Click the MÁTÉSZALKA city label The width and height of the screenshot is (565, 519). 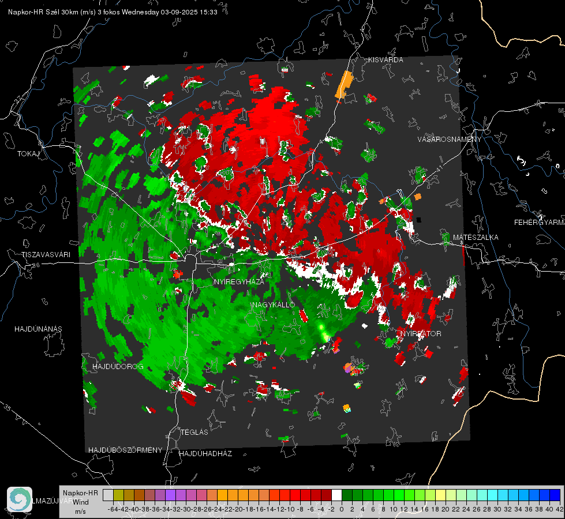pyautogui.click(x=476, y=238)
